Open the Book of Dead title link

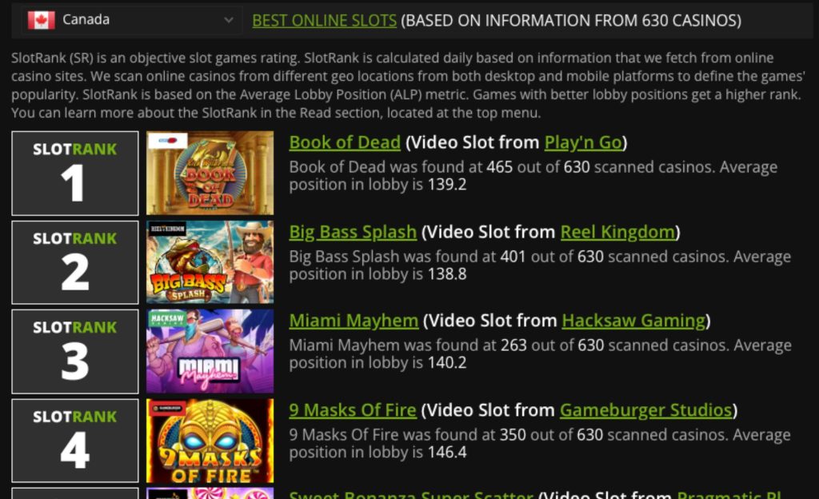click(x=345, y=142)
